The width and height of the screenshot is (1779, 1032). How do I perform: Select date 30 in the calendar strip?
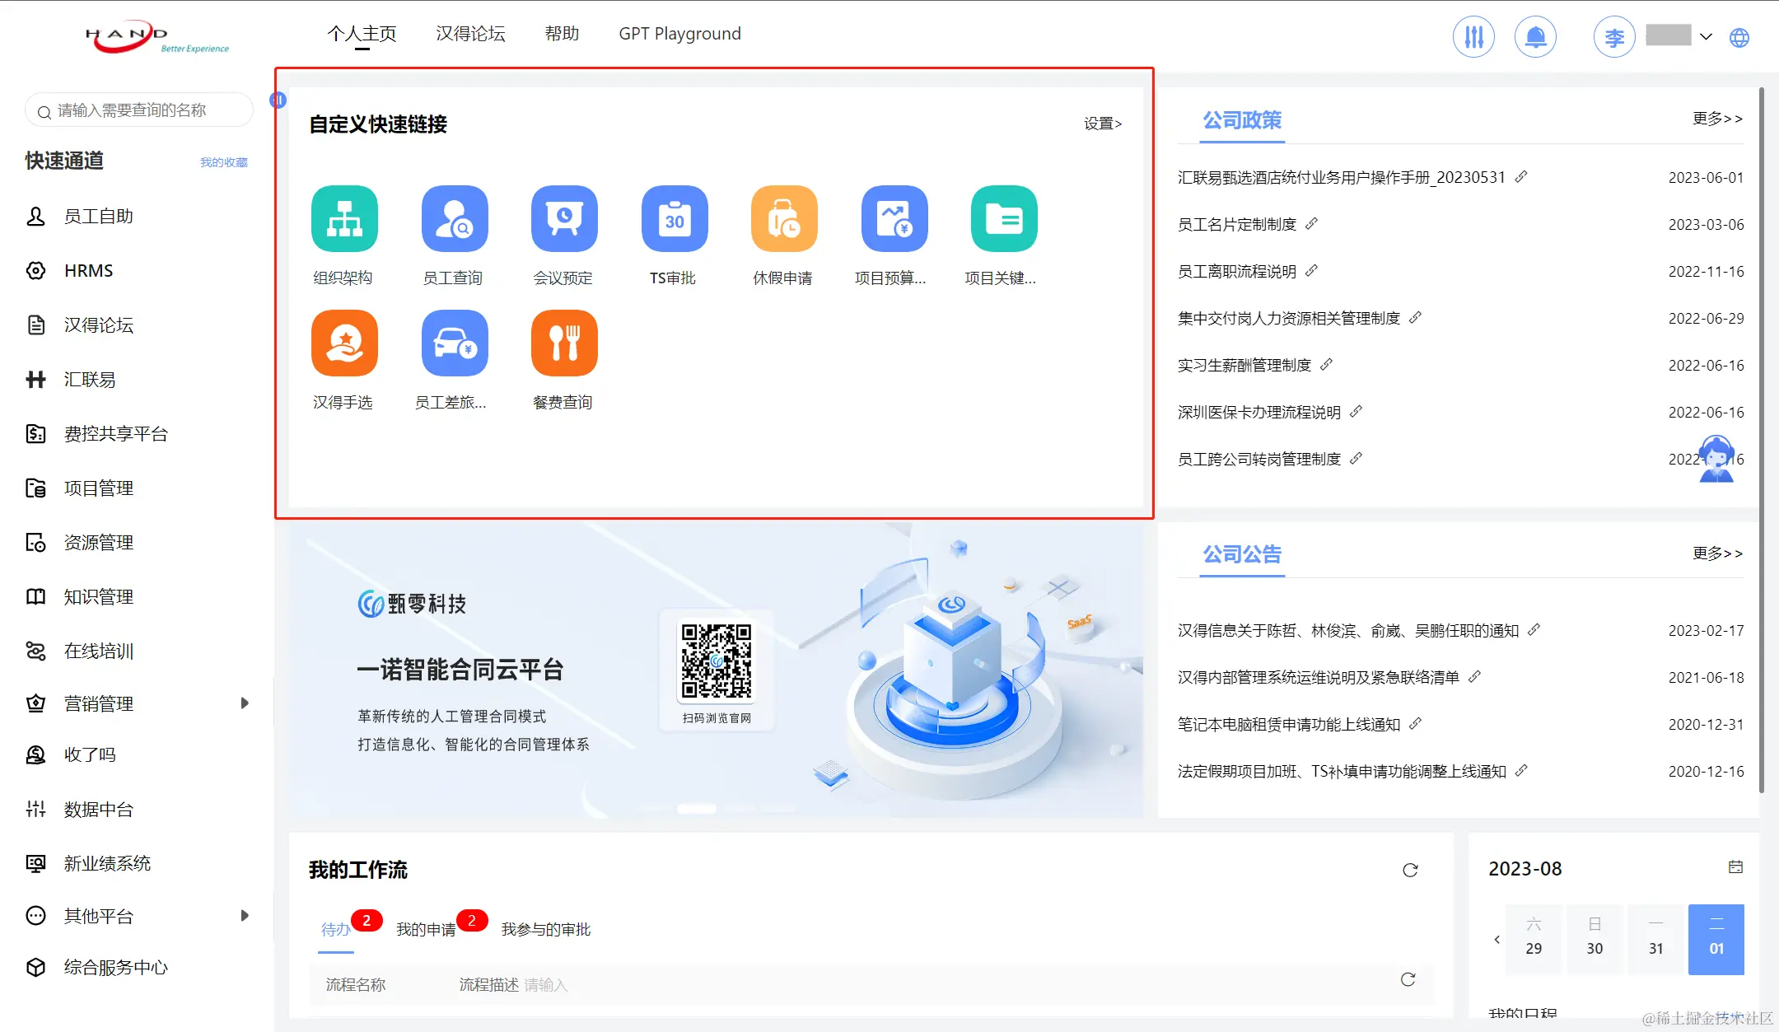pos(1595,940)
